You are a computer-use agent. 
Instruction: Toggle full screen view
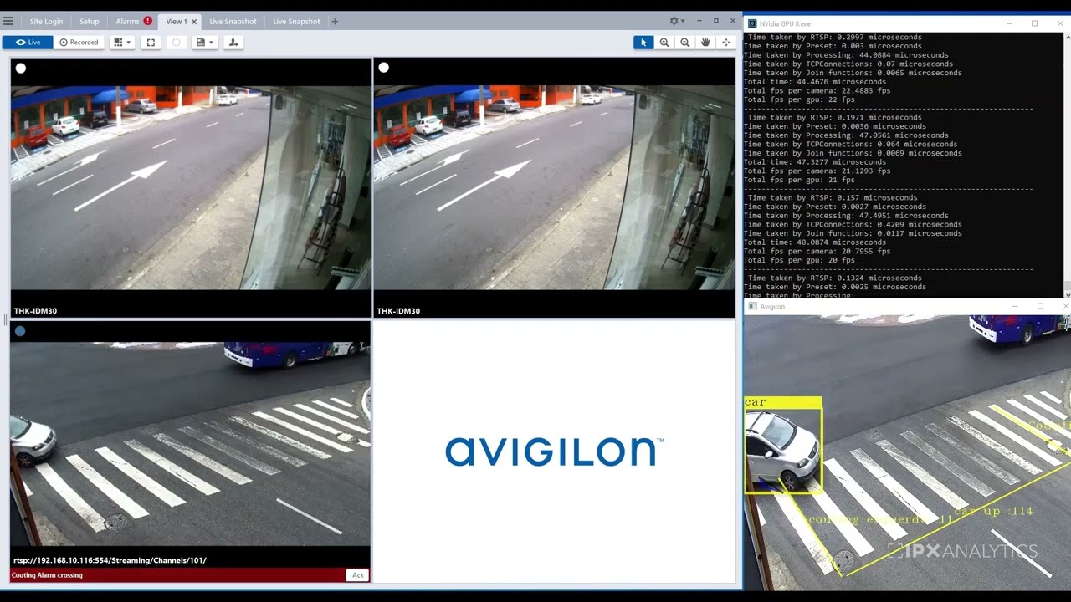[151, 43]
